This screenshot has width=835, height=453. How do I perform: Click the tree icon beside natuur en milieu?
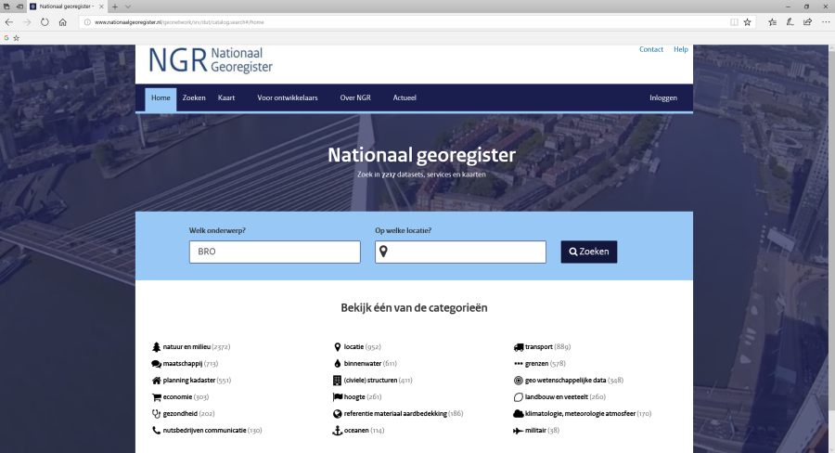point(156,347)
